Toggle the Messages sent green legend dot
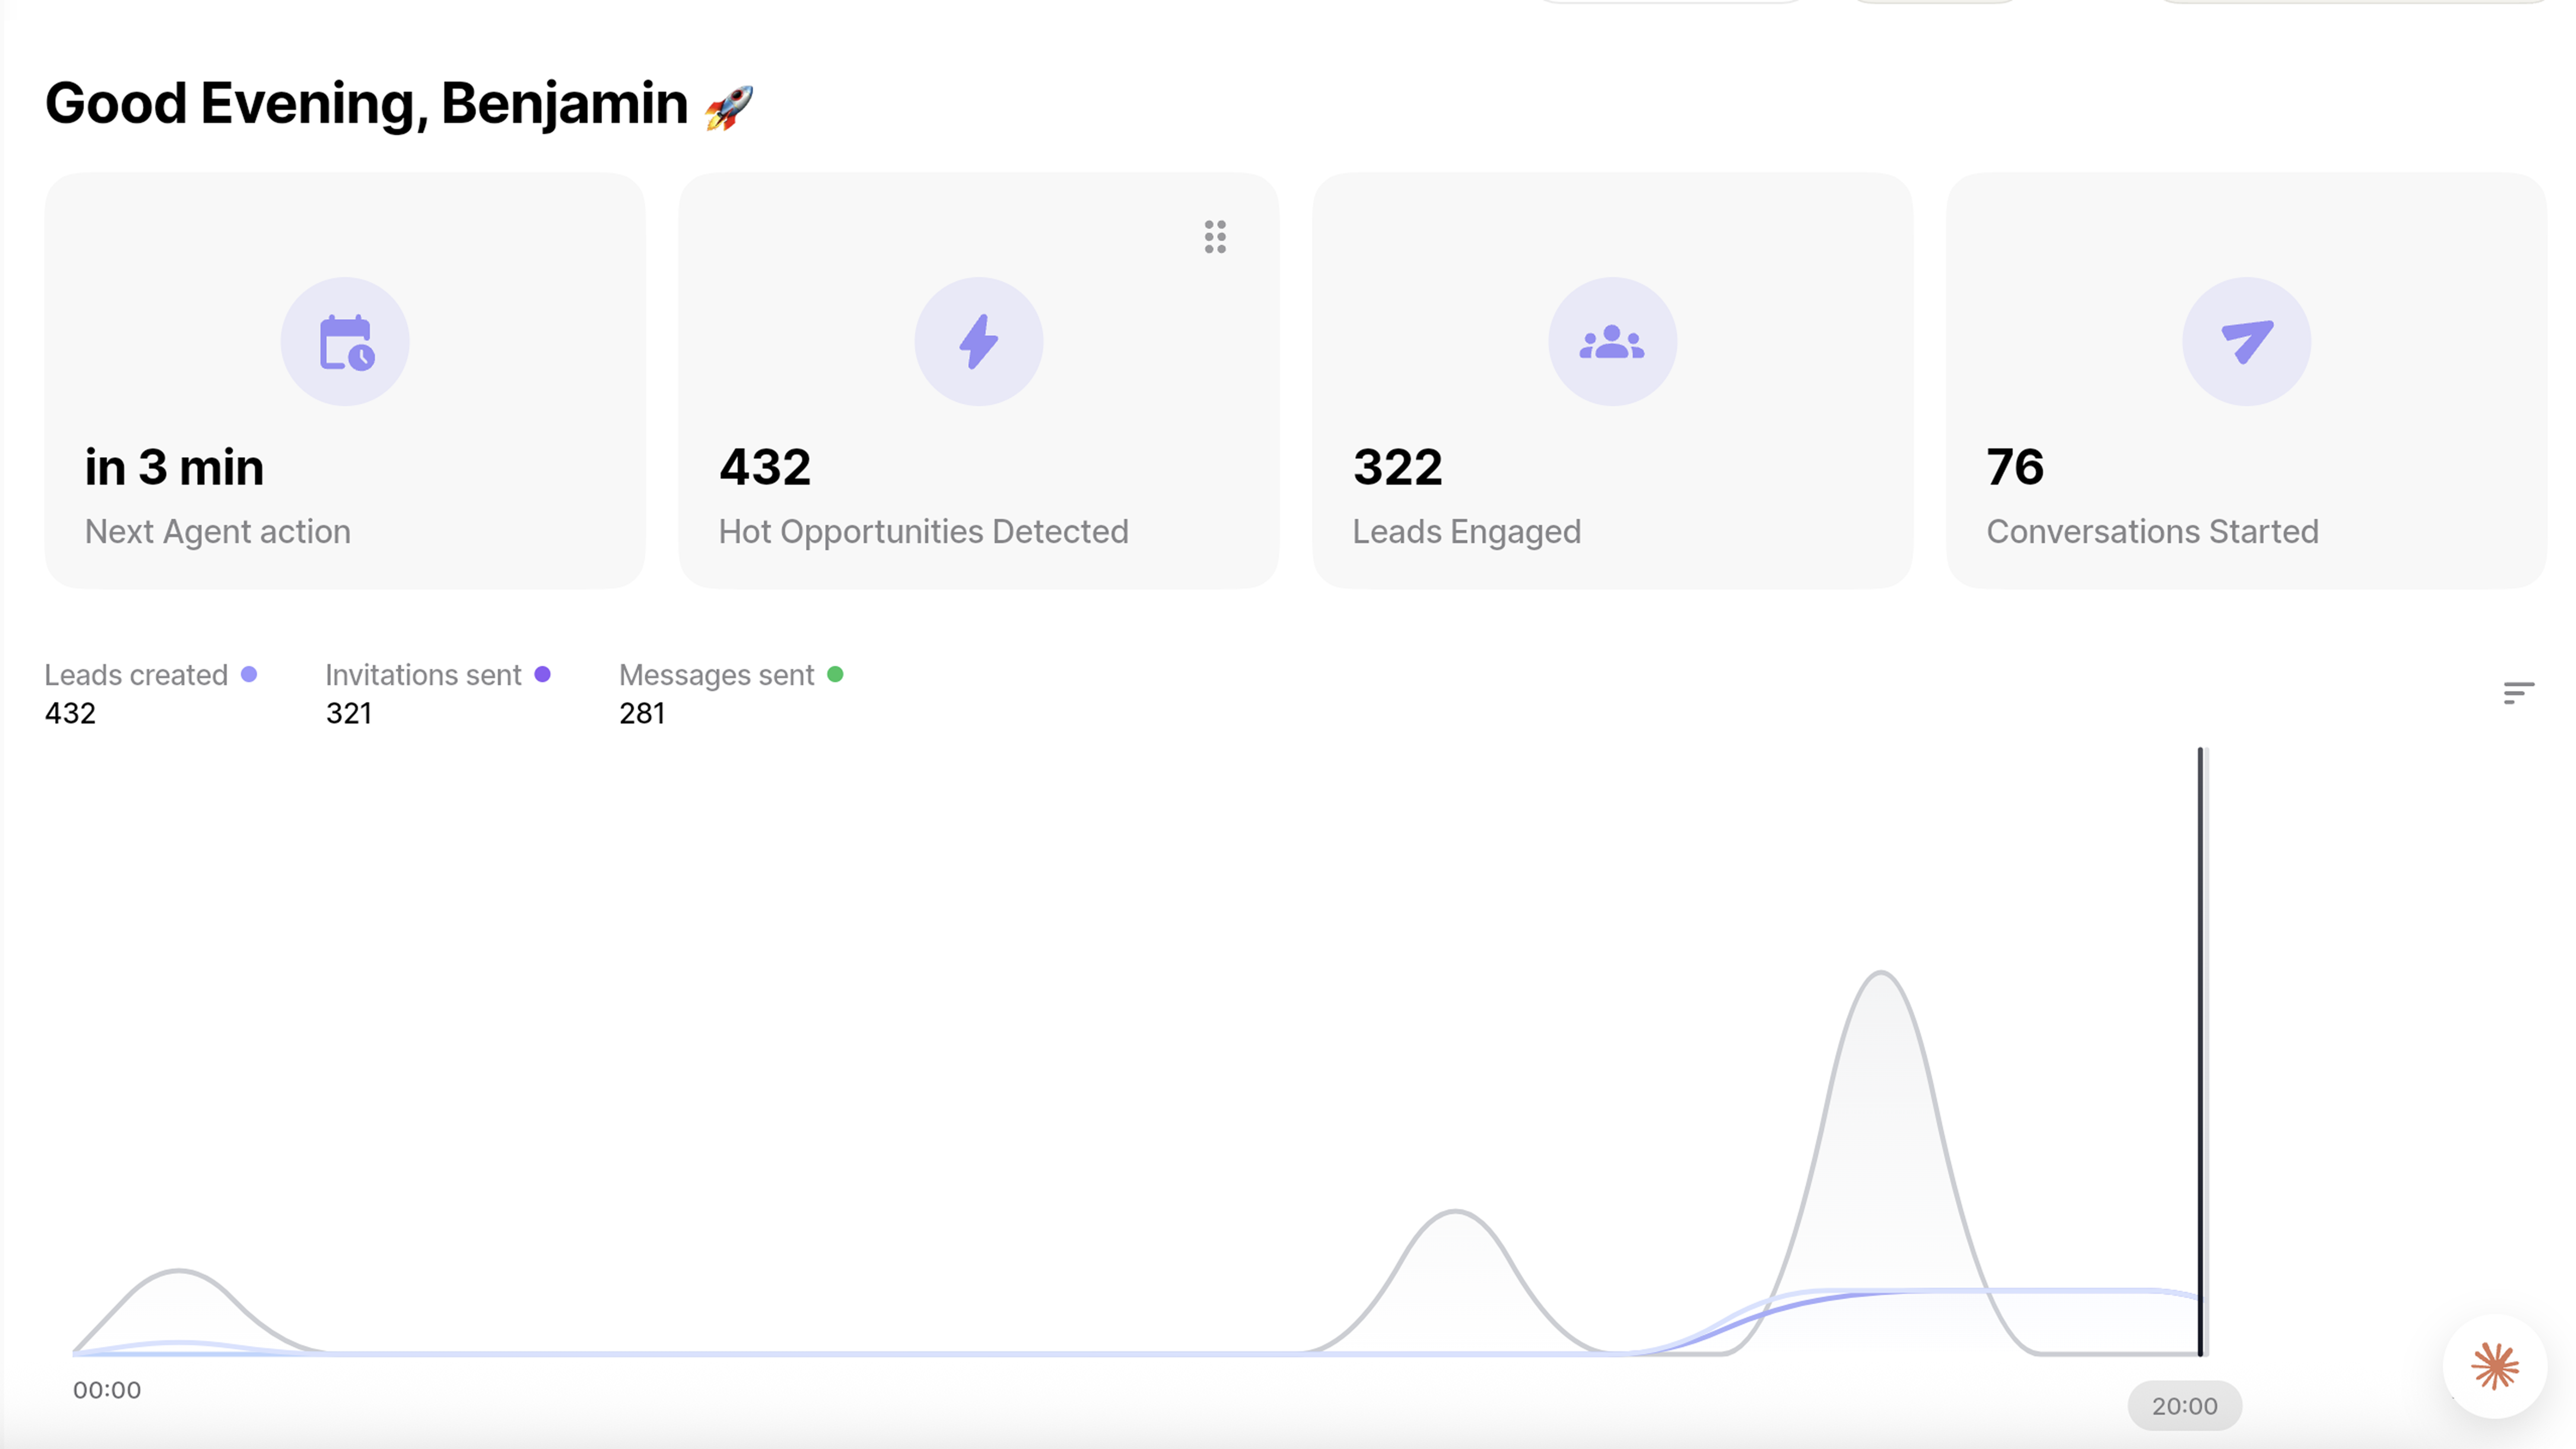The width and height of the screenshot is (2576, 1449). 835,675
